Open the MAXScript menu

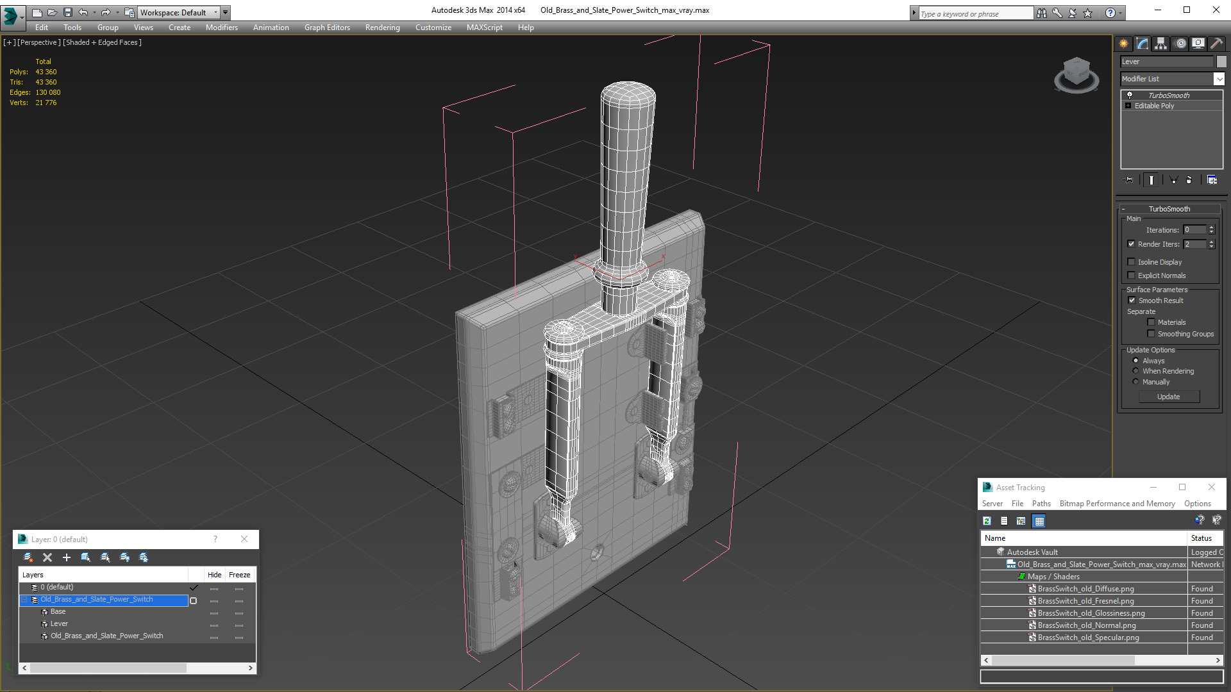[x=484, y=28]
